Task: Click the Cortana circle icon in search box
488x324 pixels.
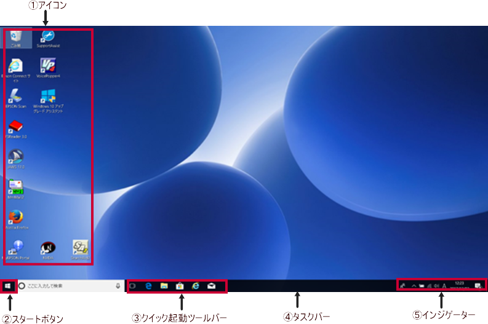Action: [x=22, y=286]
